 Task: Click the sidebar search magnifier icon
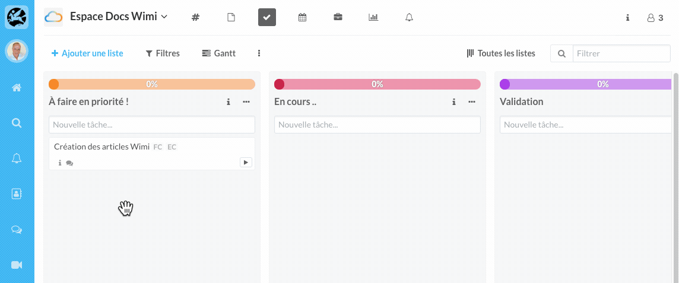(x=17, y=123)
